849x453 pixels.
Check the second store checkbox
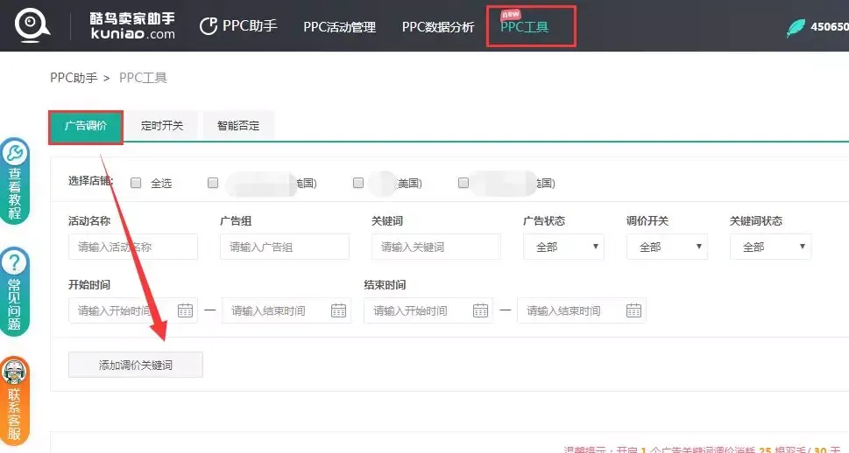357,183
